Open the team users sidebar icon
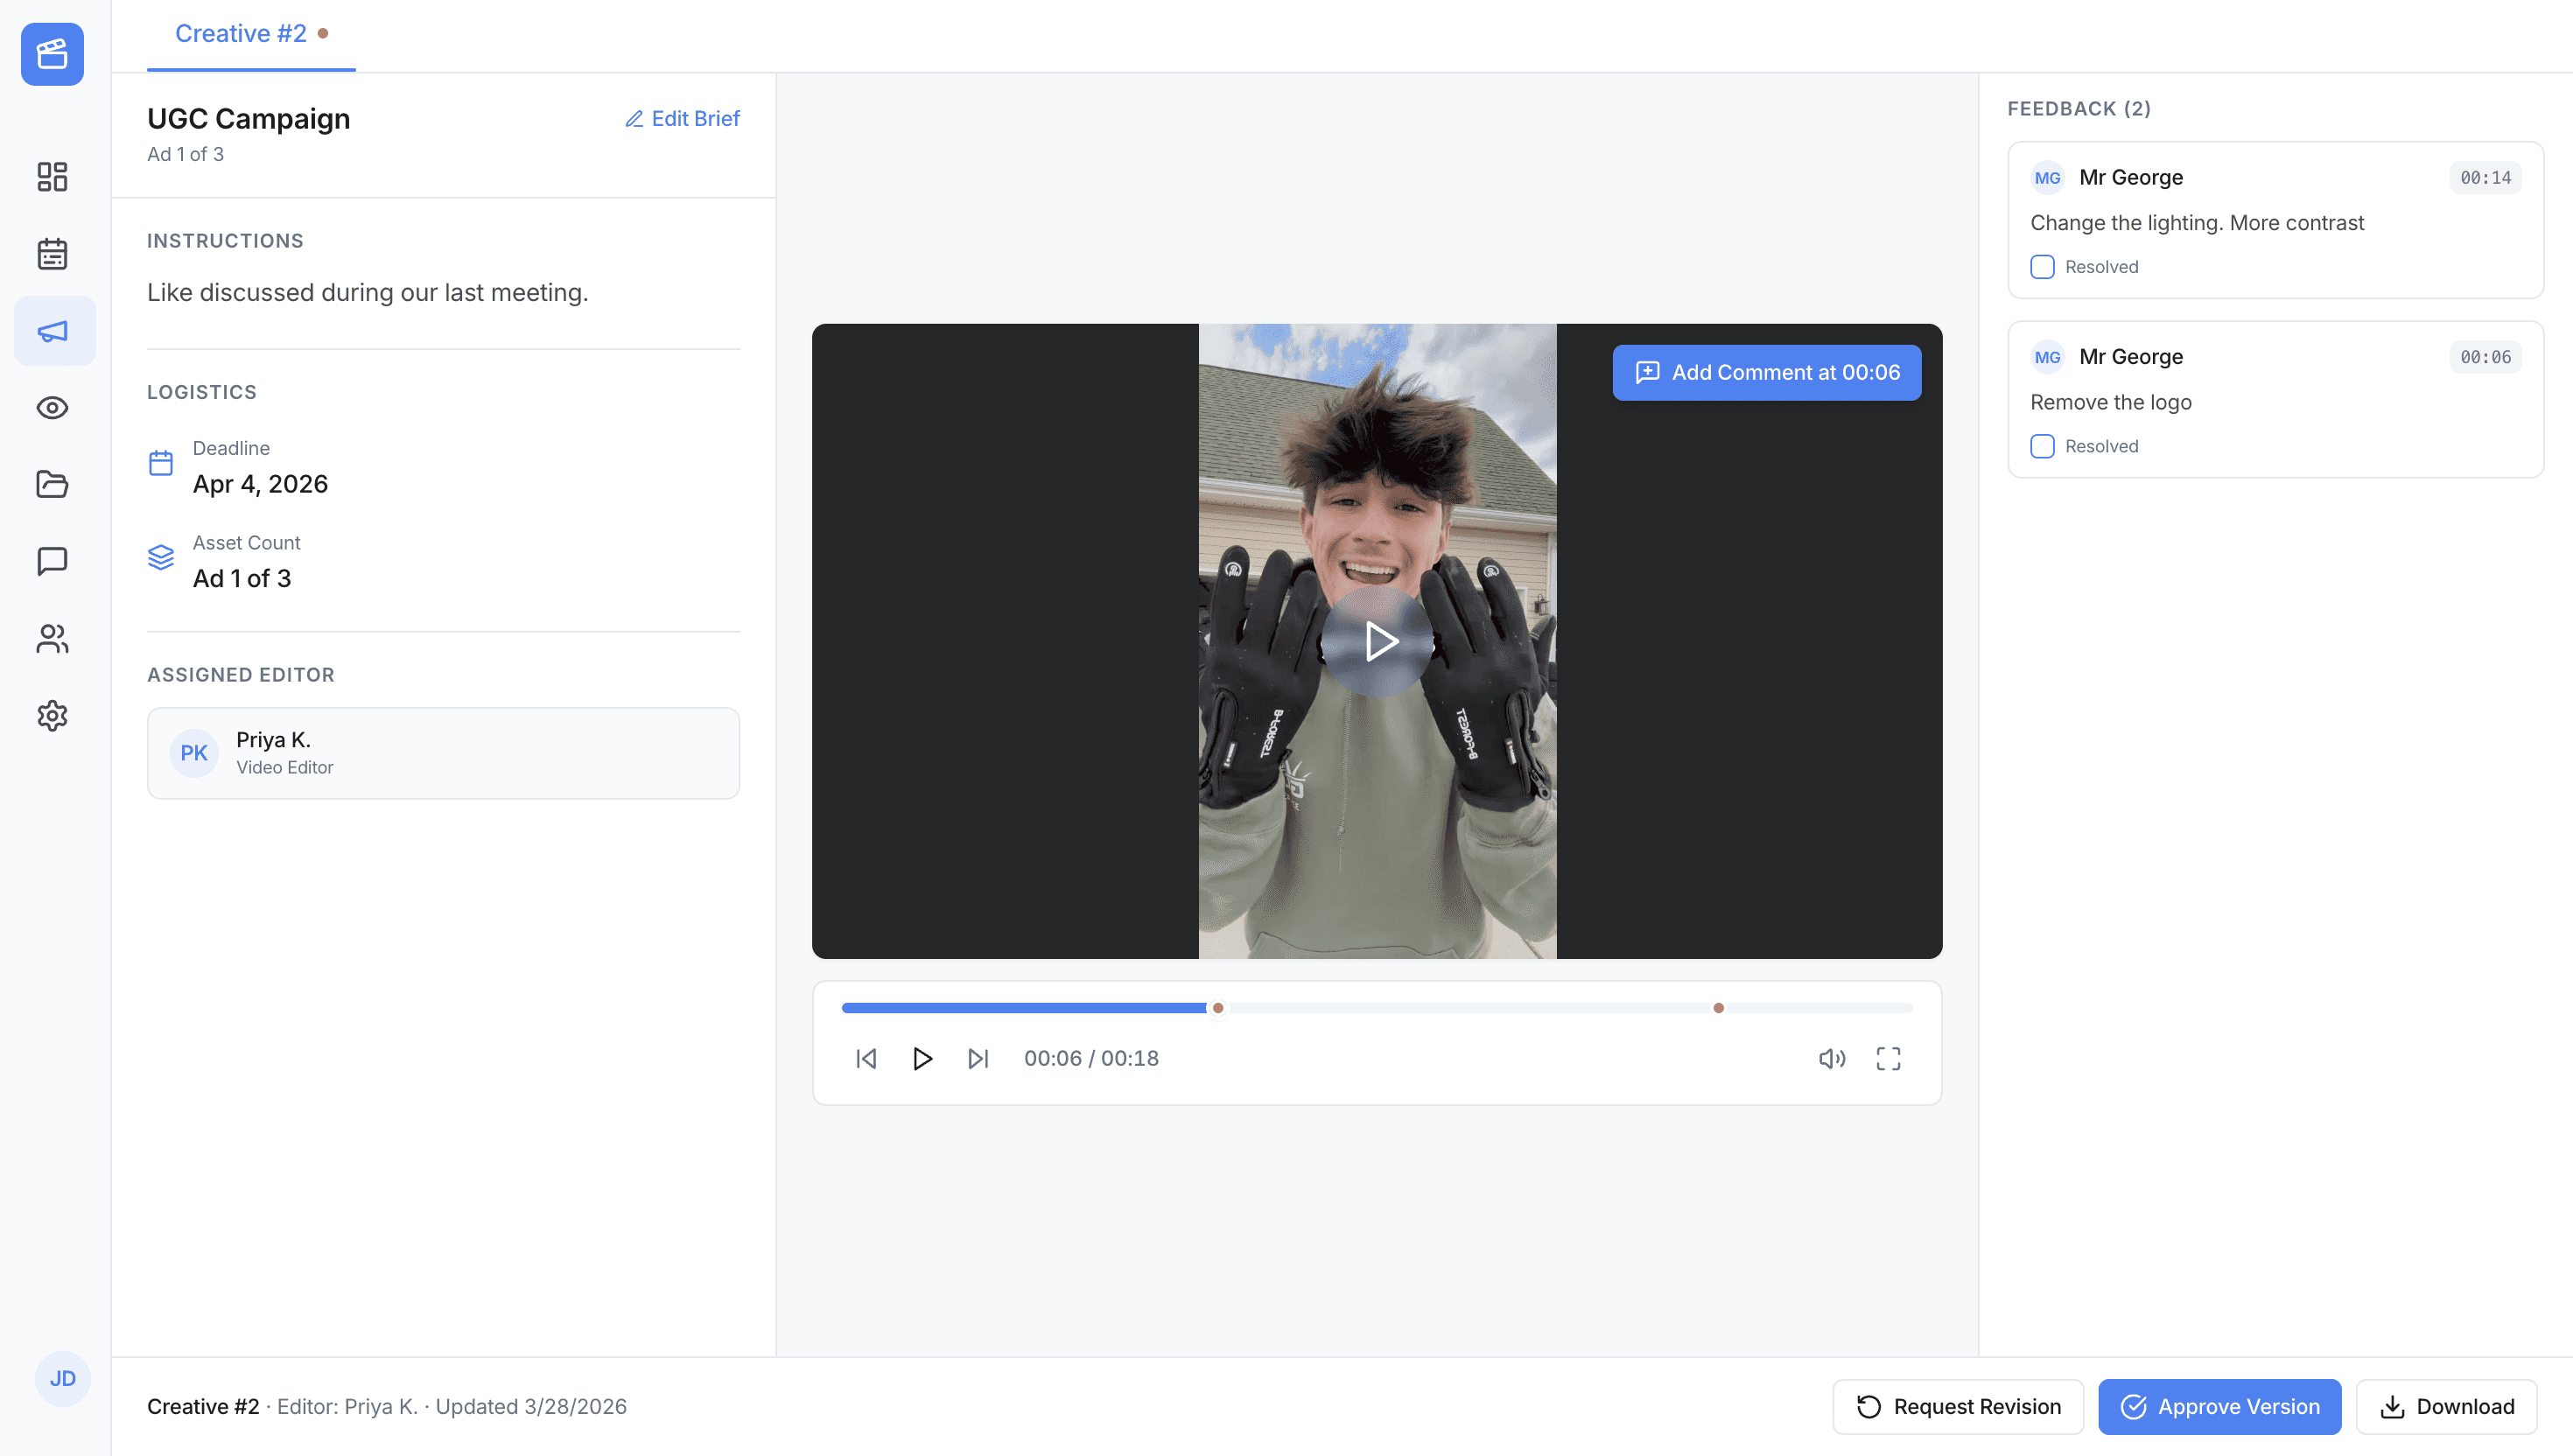This screenshot has width=2573, height=1456. [x=52, y=639]
